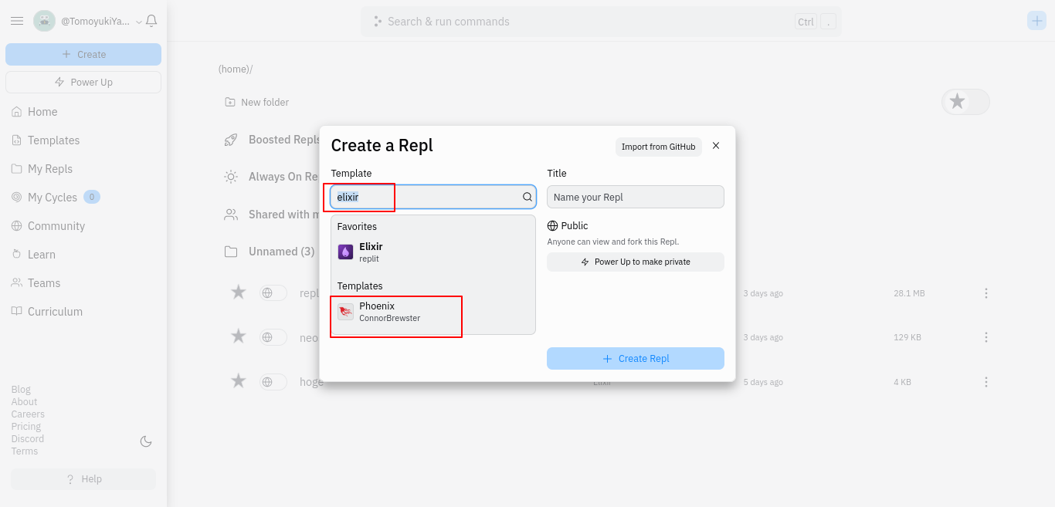The image size is (1055, 507).
Task: Open Teams in sidebar
Action: click(36, 283)
